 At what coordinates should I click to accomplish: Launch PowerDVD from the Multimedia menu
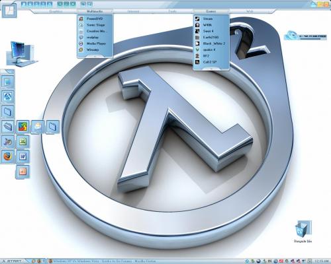(x=95, y=19)
